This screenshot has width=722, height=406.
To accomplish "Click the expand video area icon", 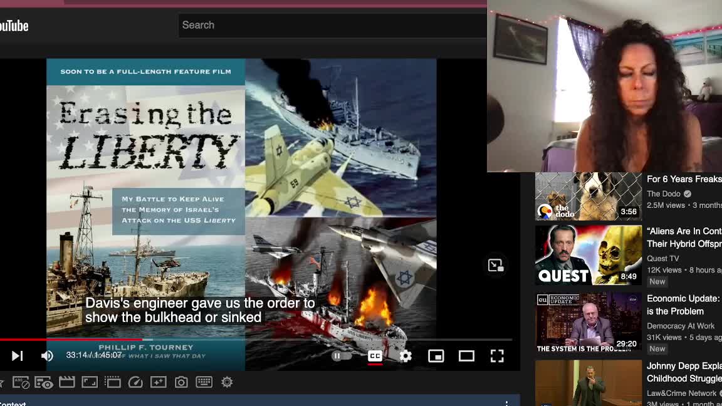I will (112, 382).
